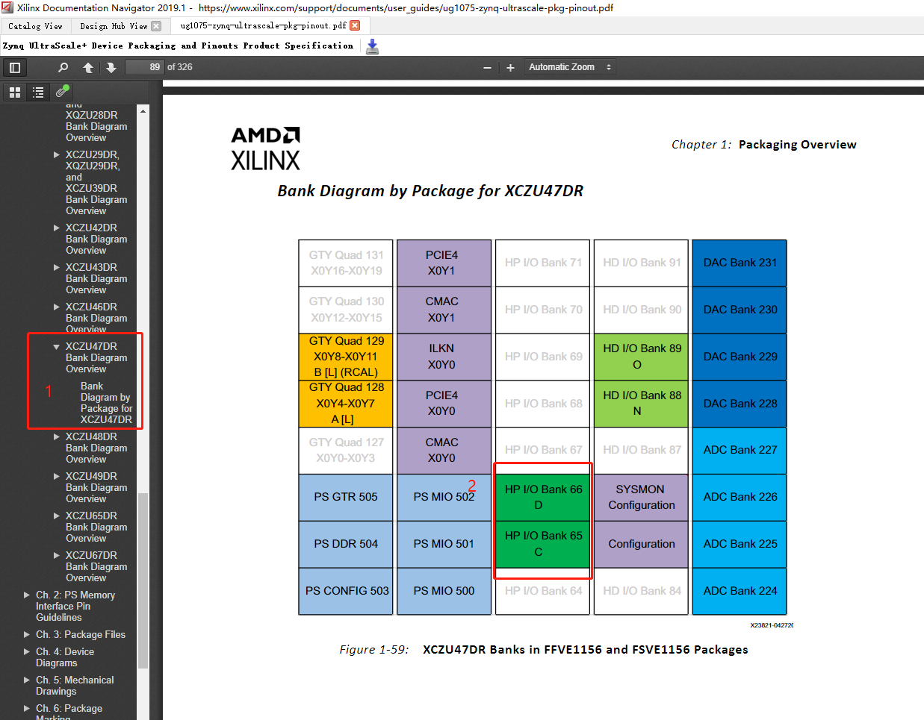Image resolution: width=924 pixels, height=720 pixels.
Task: Click the HP I/O Bank 66 cell
Action: coord(543,497)
